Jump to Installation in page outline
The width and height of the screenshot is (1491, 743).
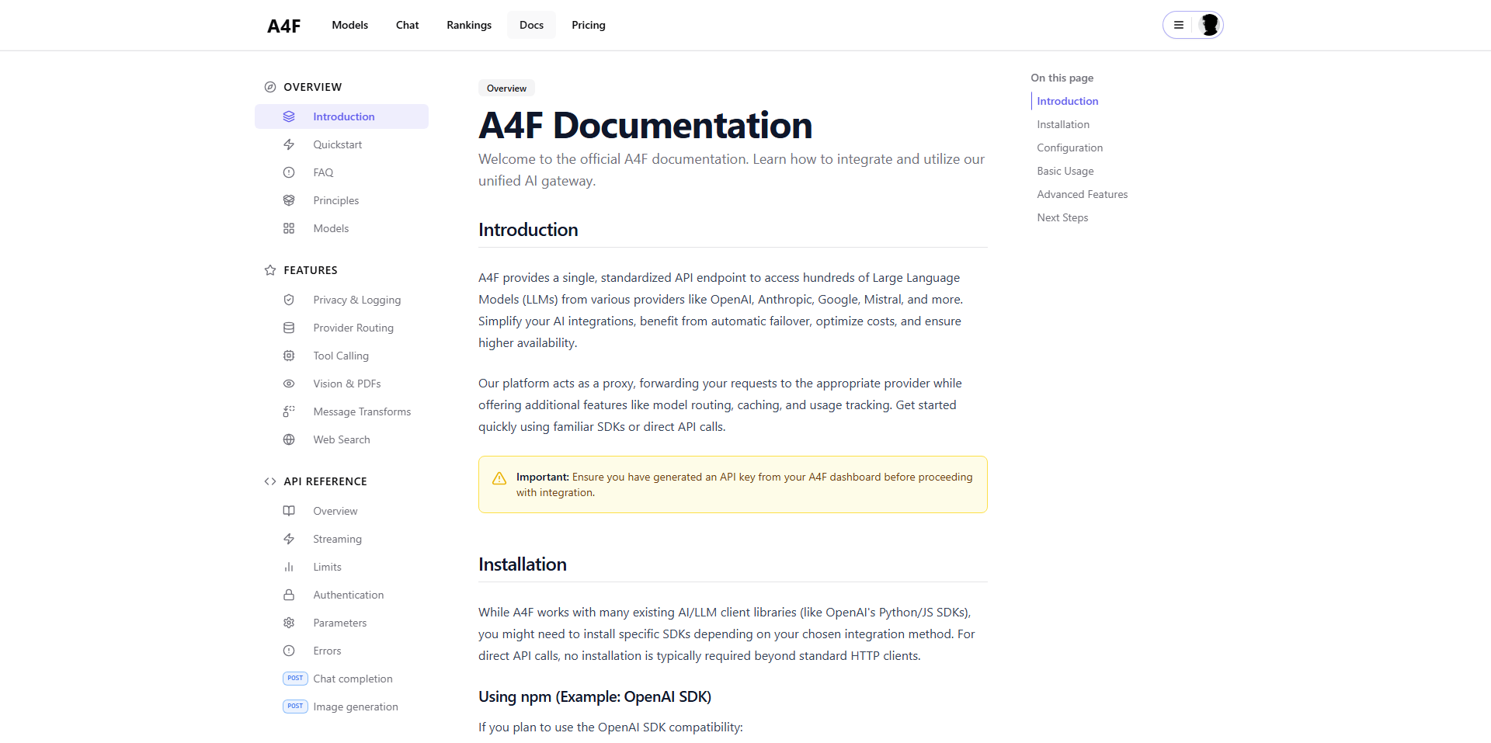1063,124
